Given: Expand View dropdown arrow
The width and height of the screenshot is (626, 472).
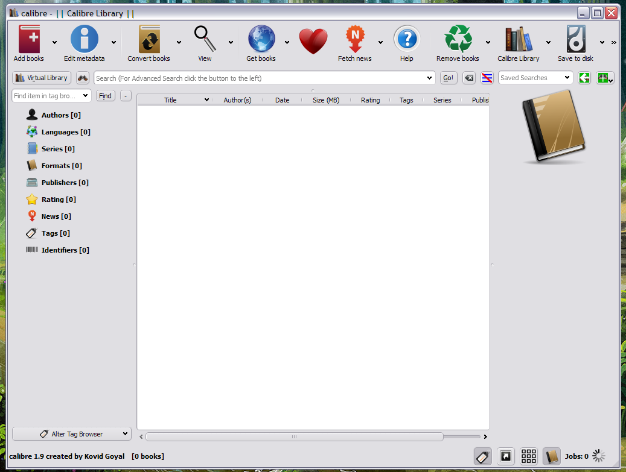Looking at the screenshot, I should (x=231, y=42).
